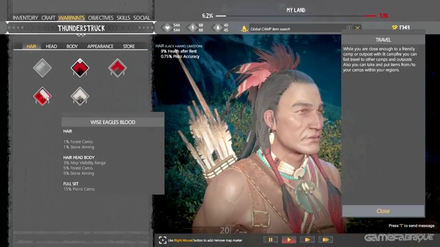Click the map marker target icon
The width and height of the screenshot is (440, 247).
point(163,240)
